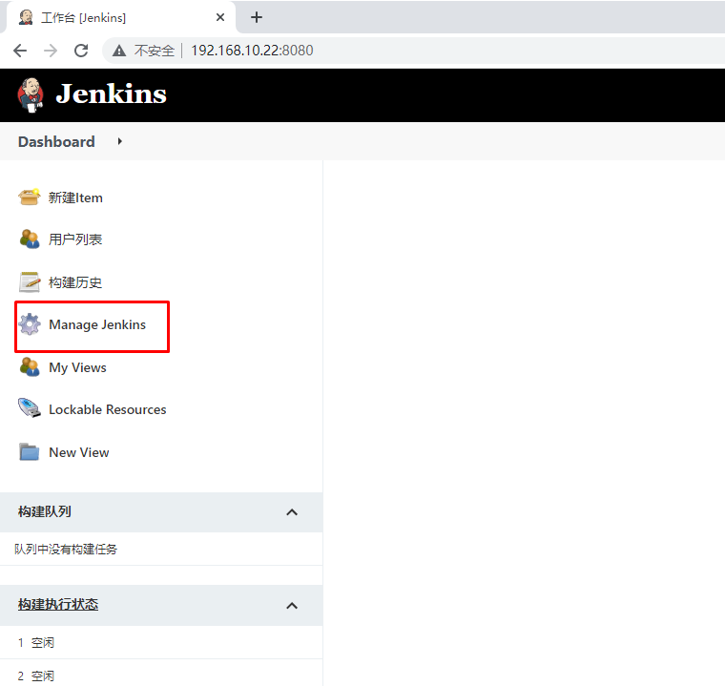Click the Jenkins favicon on the tab
This screenshot has width=725, height=686.
(26, 17)
